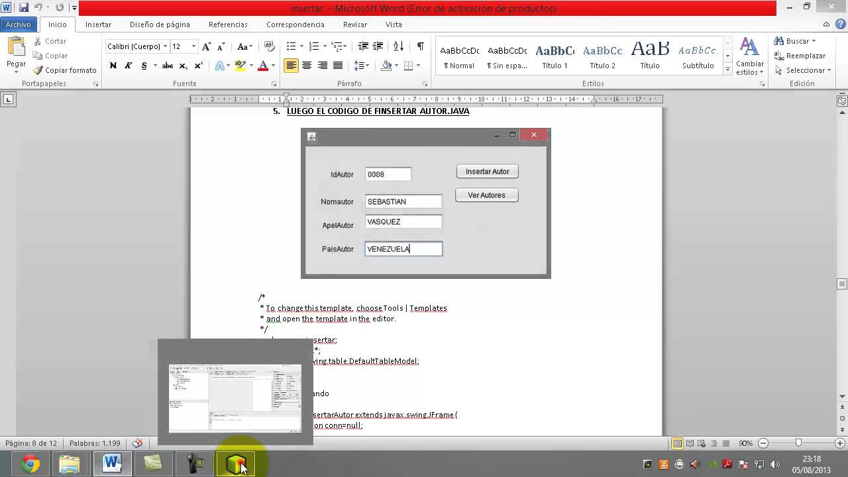Toggle superscript formatting

(x=199, y=66)
